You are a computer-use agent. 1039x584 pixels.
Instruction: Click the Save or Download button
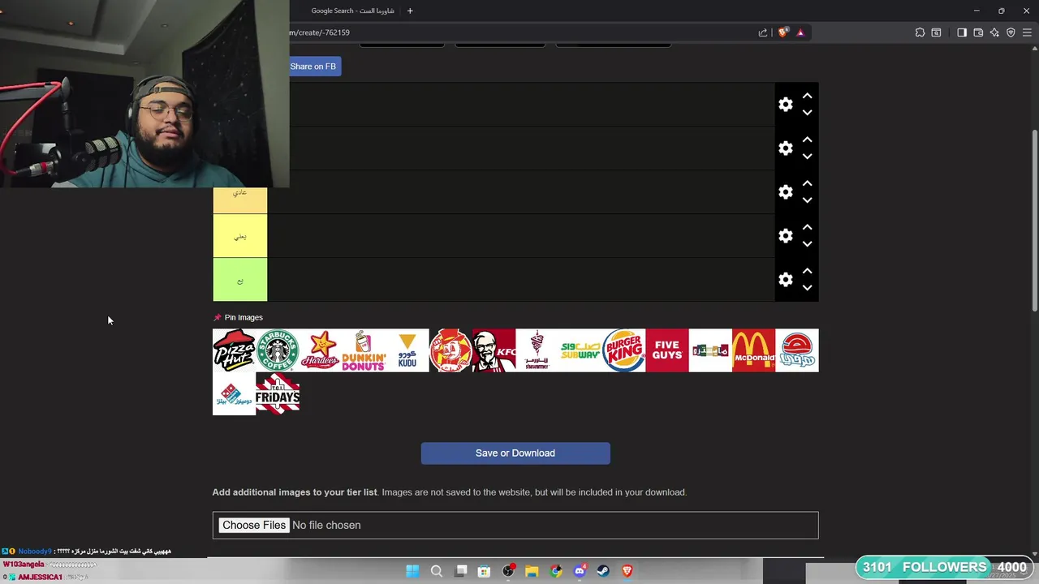point(515,453)
